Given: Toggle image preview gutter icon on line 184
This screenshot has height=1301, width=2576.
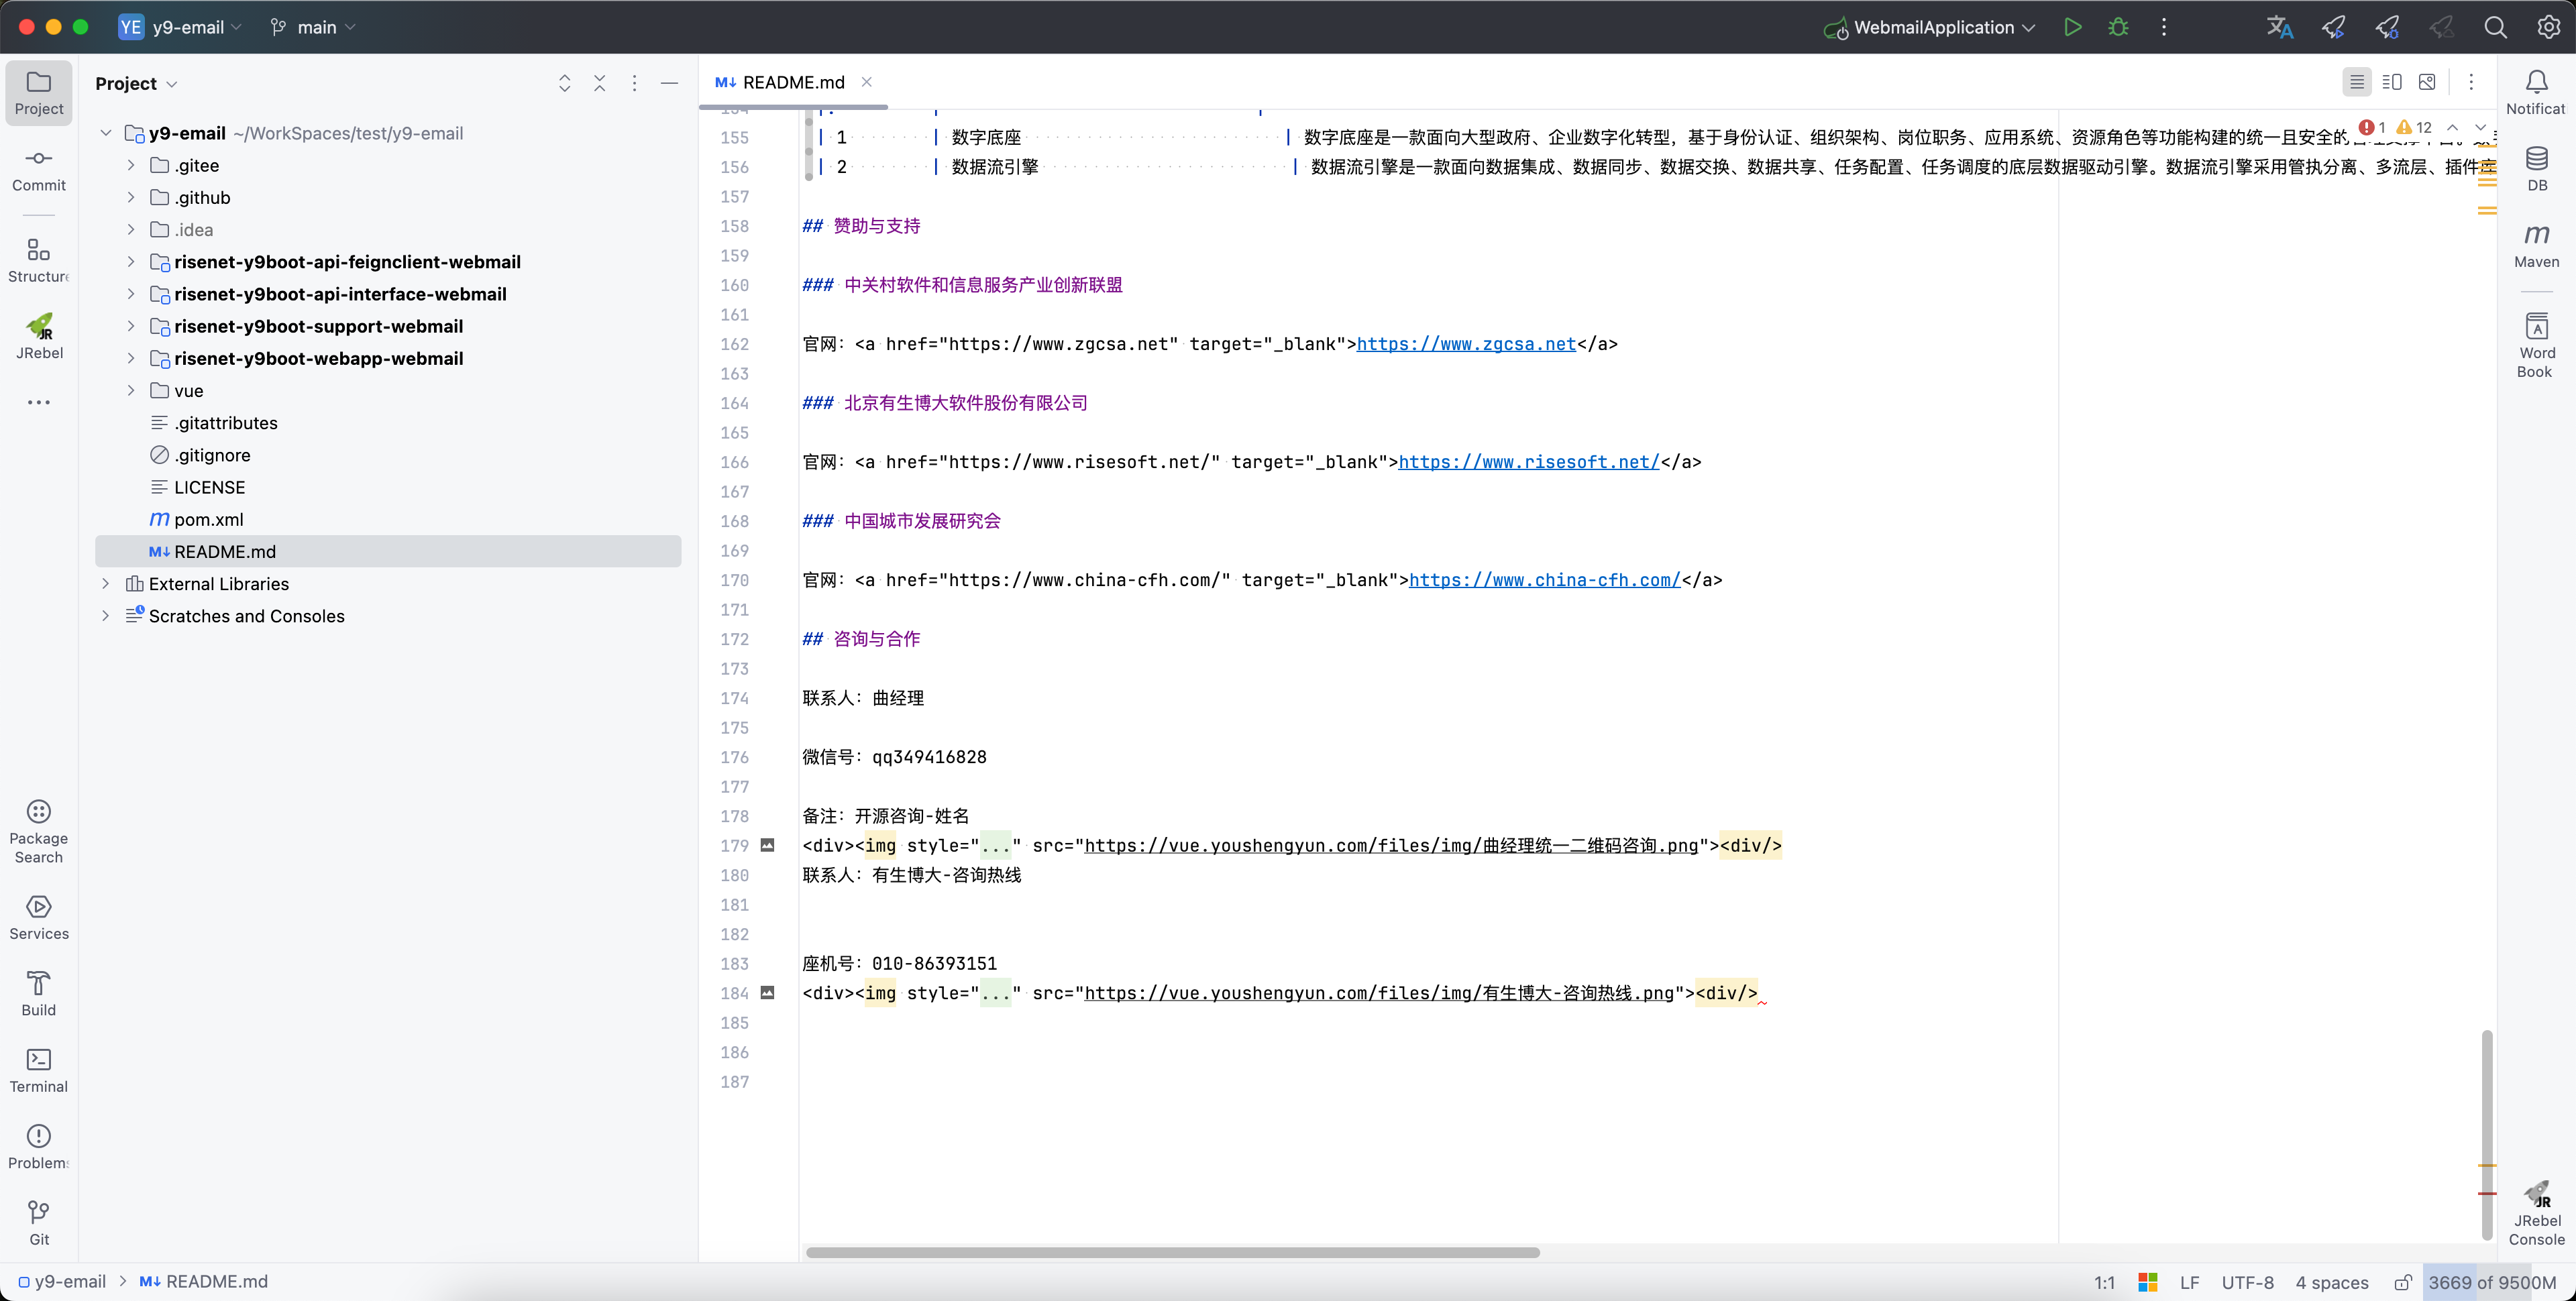Looking at the screenshot, I should click(x=767, y=993).
